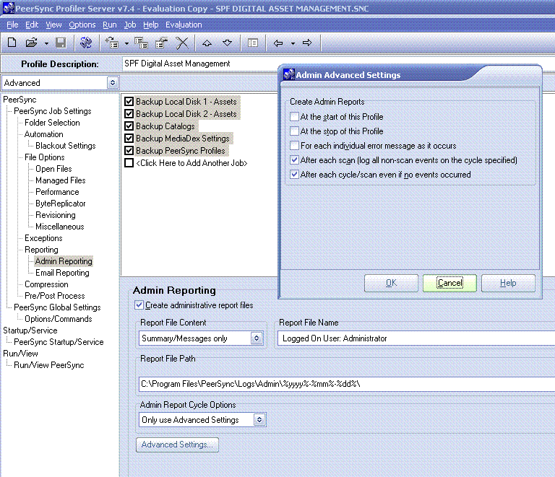
Task: Click the Edit Job properties icon
Action: 162,43
